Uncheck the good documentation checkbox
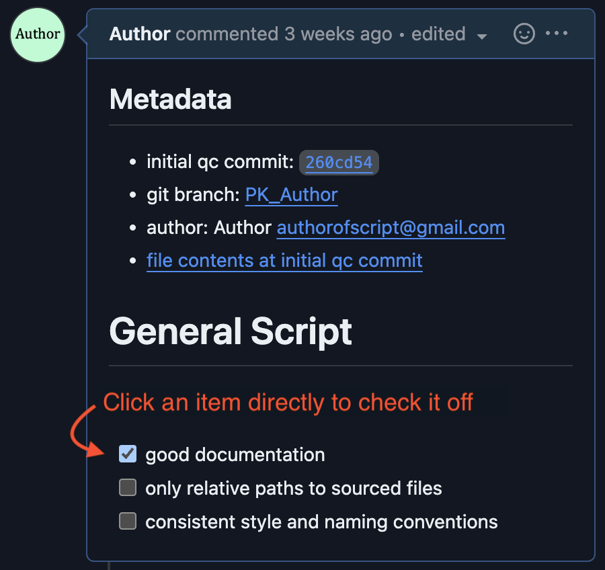605x570 pixels. tap(128, 454)
